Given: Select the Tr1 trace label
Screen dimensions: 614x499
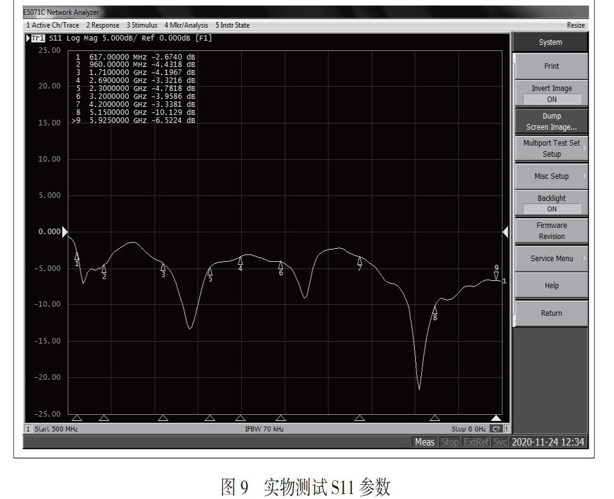Looking at the screenshot, I should pyautogui.click(x=38, y=38).
